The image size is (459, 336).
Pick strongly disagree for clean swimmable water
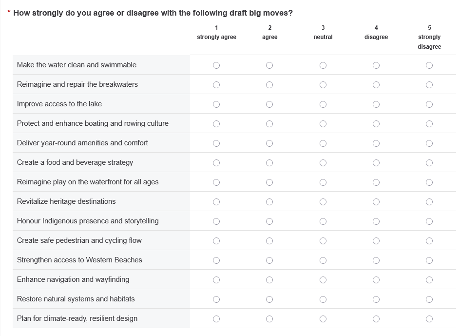click(x=429, y=65)
